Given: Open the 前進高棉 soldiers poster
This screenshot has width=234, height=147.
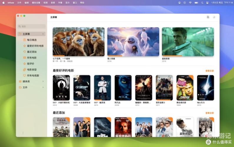Looking at the screenshot, I should [61, 127].
